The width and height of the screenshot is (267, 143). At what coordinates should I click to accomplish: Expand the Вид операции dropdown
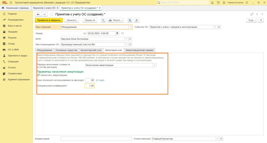pos(130,27)
